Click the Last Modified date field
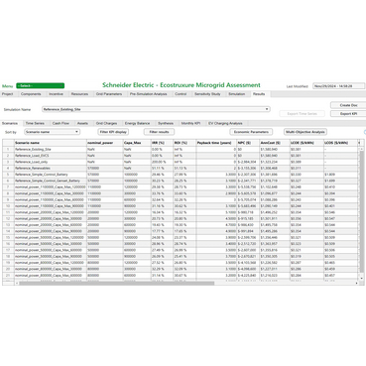This screenshot has width=366, height=366. [338, 86]
